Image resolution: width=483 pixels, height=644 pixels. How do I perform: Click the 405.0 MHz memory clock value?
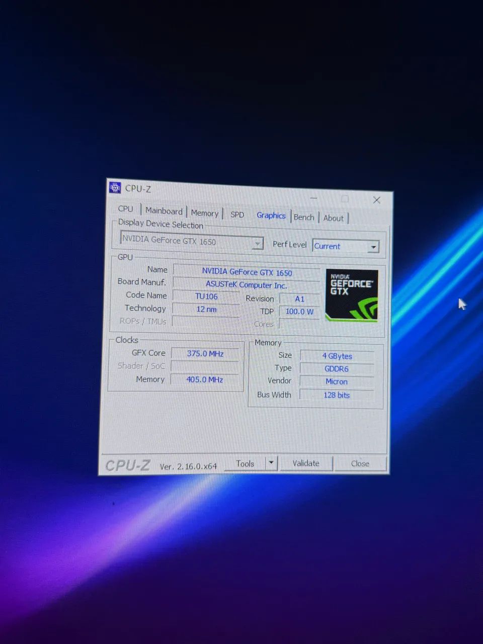(205, 380)
